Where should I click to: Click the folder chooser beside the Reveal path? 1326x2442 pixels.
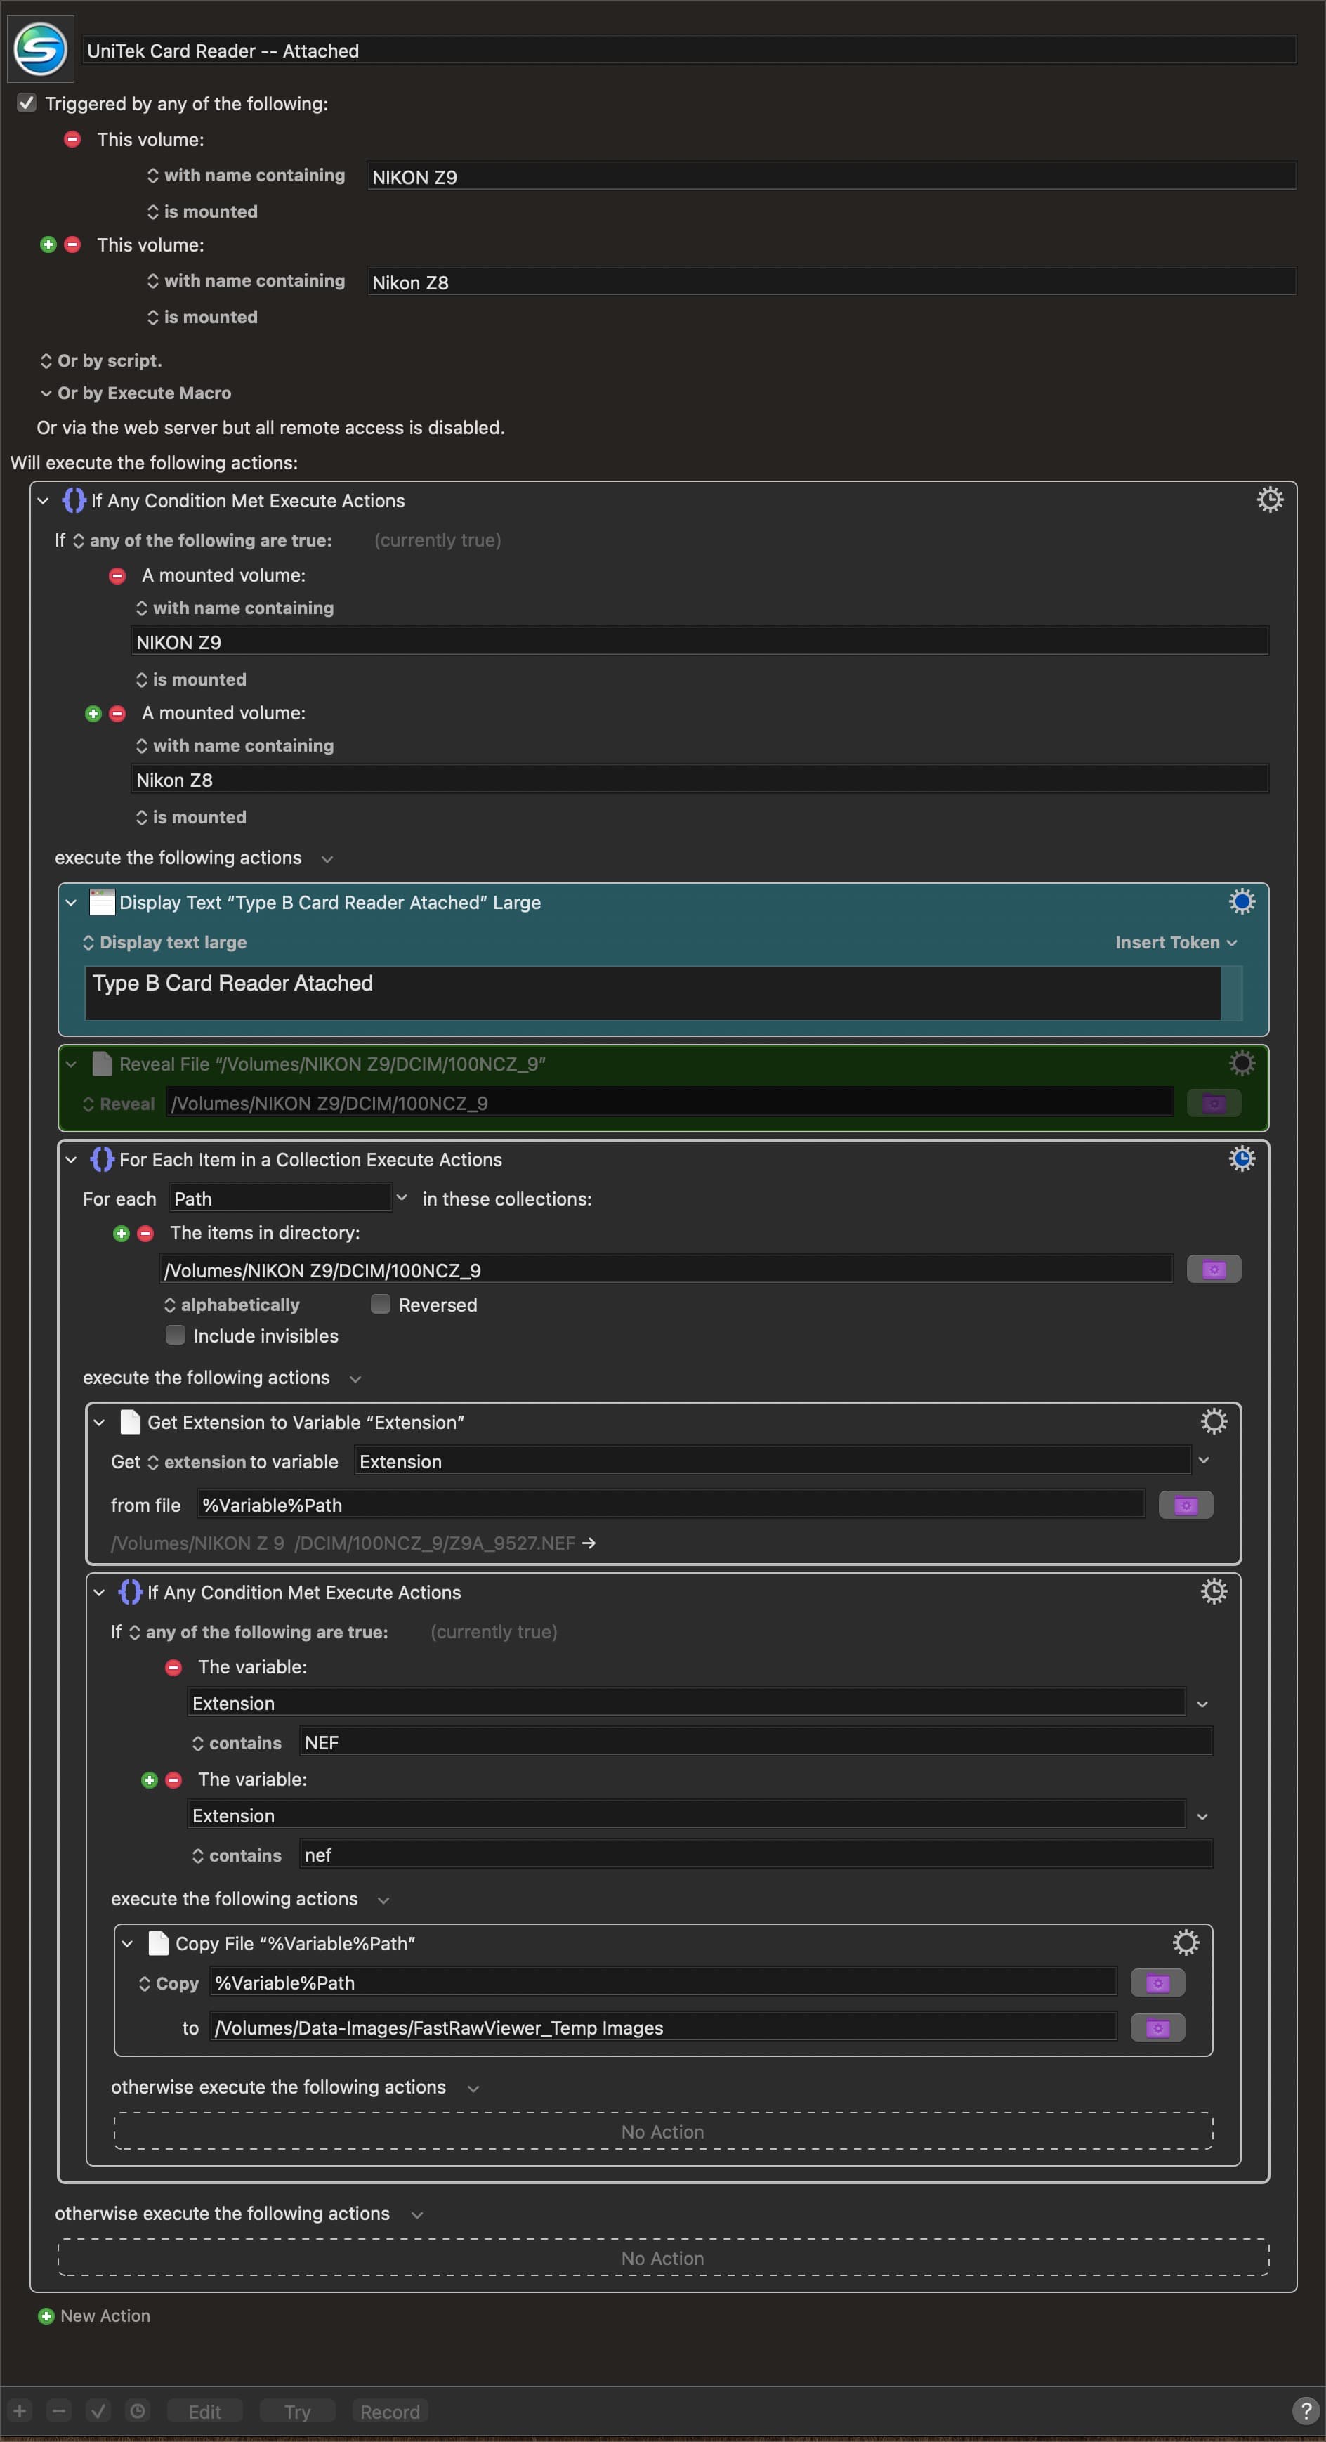tap(1213, 1102)
